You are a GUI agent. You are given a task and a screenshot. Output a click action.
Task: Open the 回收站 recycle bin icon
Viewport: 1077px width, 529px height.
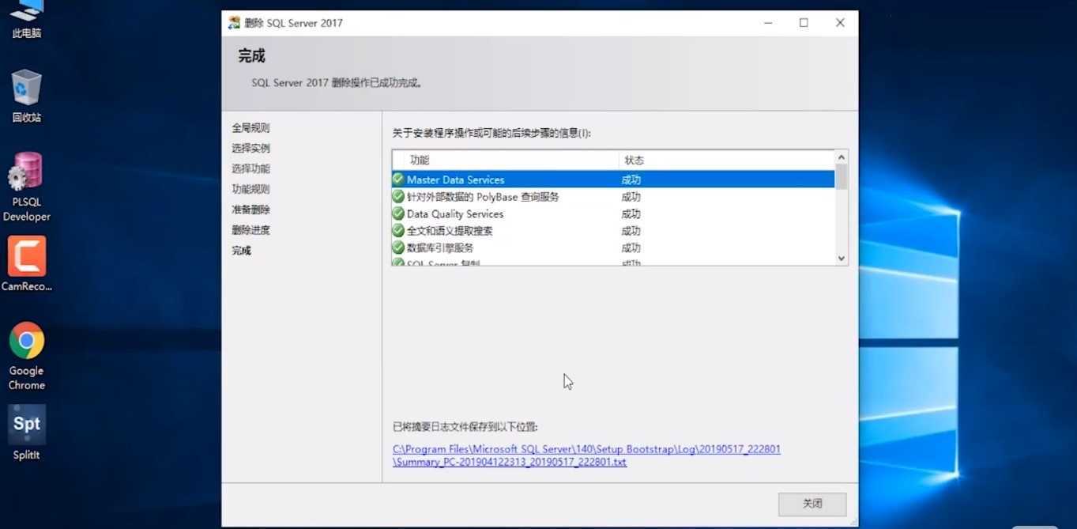(x=26, y=96)
